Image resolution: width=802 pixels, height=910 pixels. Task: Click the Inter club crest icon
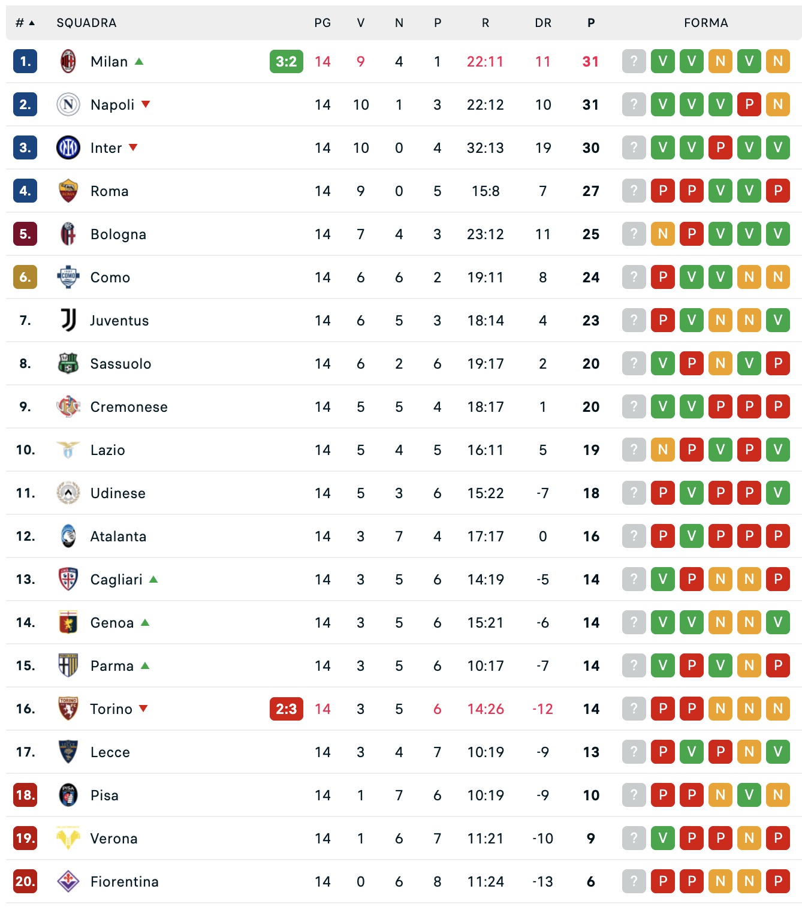click(68, 147)
